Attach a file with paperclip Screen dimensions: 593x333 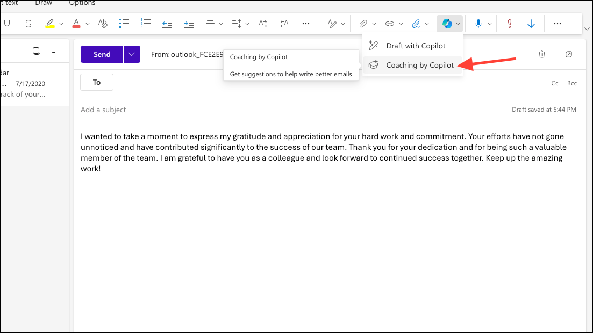coord(363,24)
